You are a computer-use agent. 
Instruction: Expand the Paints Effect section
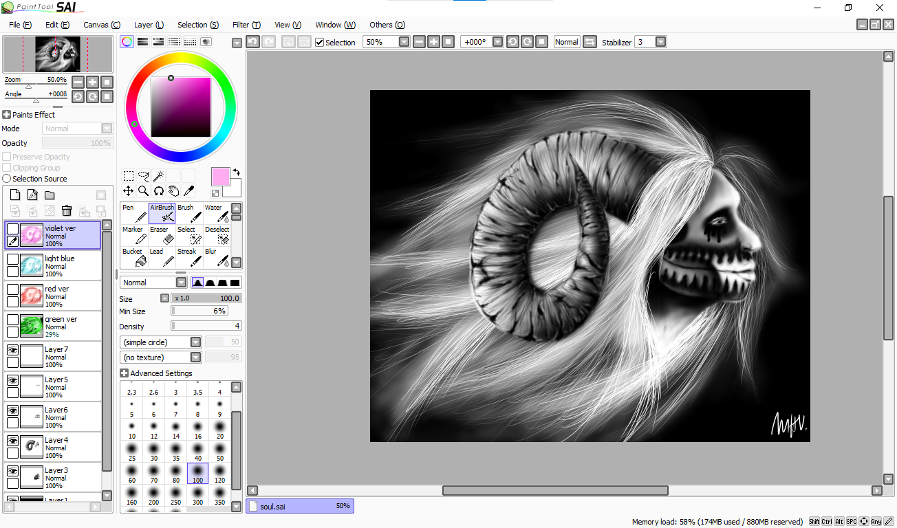point(6,115)
